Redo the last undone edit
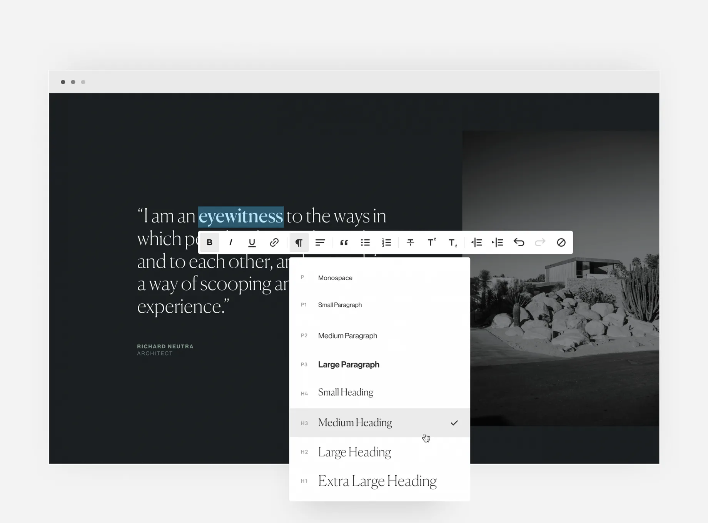This screenshot has width=708, height=523. 540,242
